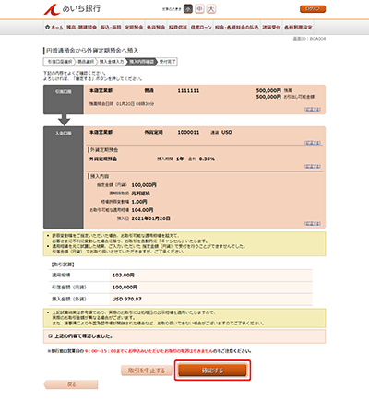Click the orange ログオフ logoff button
369x400 pixels.
(x=313, y=9)
